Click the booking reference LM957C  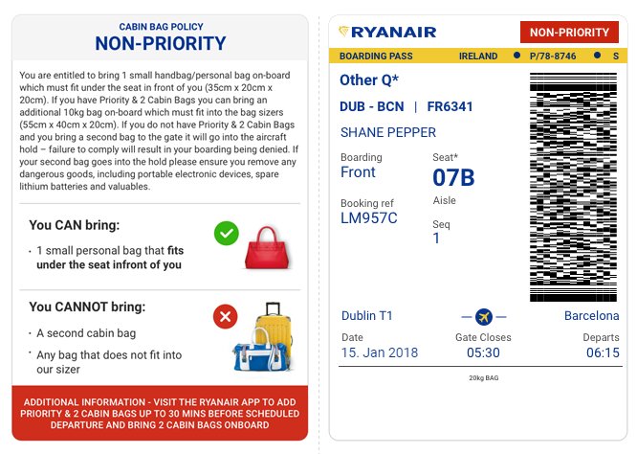coord(369,218)
